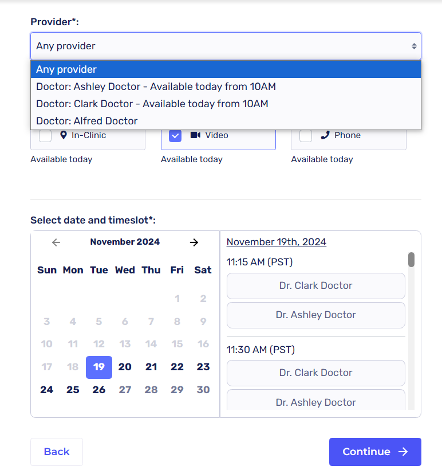The image size is (442, 474).
Task: Book 11:15 AM with Dr. Clark Doctor
Action: [x=315, y=285]
